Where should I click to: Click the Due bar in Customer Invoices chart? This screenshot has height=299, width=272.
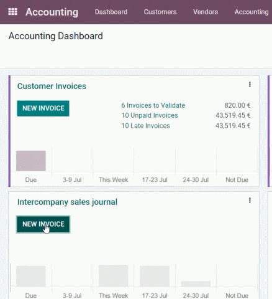31,161
